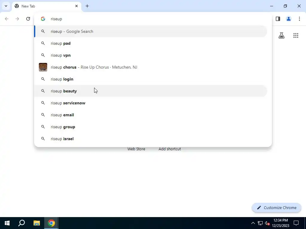Image resolution: width=306 pixels, height=229 pixels.
Task: Choose the 'riseup israel' suggestion
Action: click(151, 139)
